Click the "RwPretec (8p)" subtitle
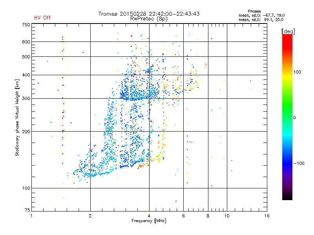The height and width of the screenshot is (235, 314). pos(149,19)
